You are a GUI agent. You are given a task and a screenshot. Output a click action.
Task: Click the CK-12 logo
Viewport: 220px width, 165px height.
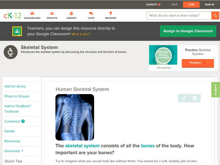pos(12,16)
